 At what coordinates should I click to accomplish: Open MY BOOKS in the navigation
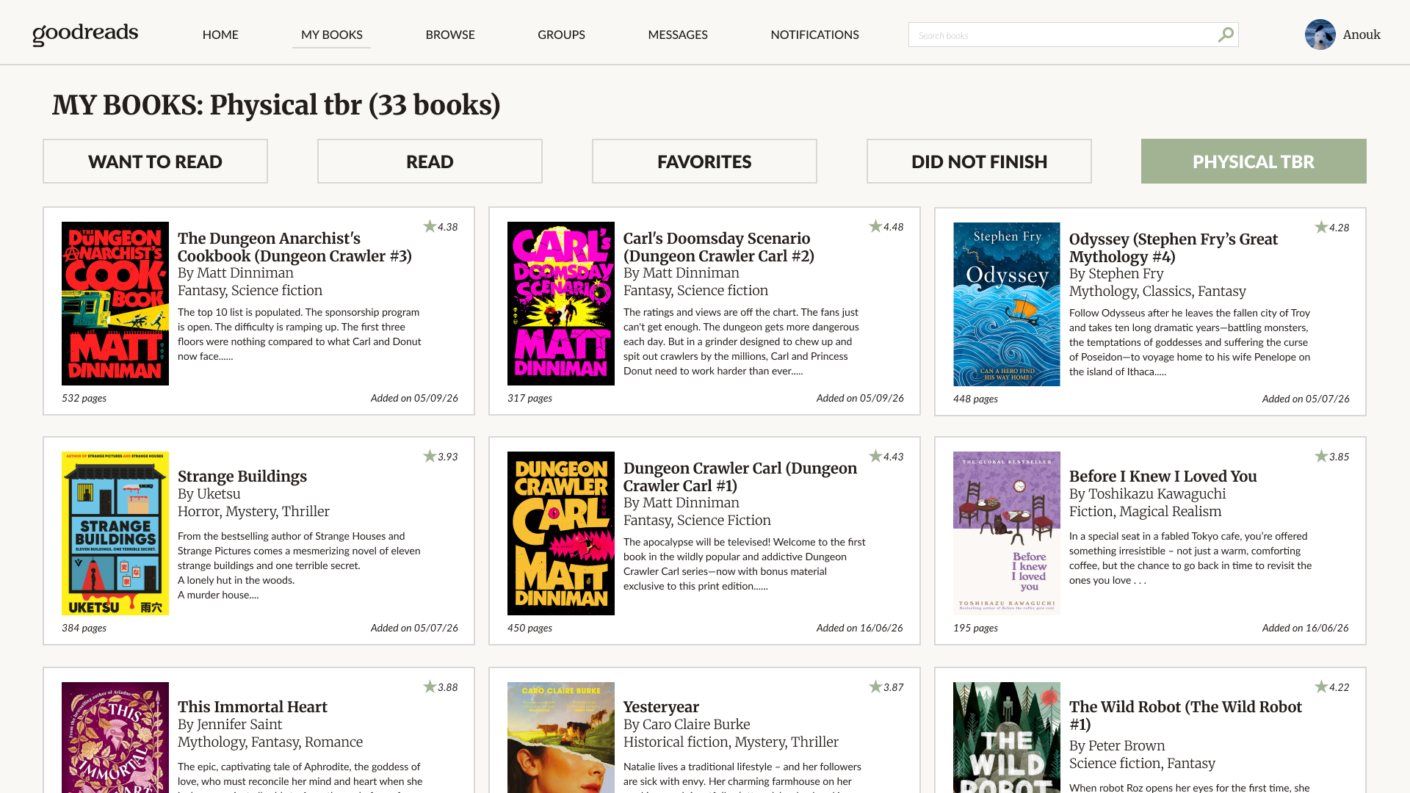331,35
